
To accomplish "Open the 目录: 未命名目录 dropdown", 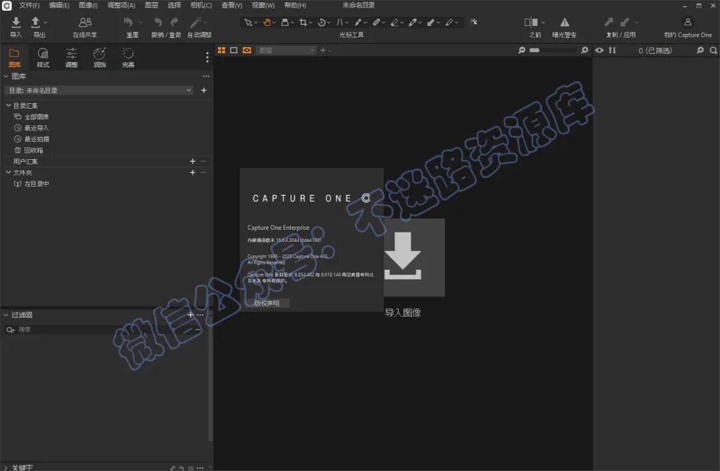I will coord(99,91).
